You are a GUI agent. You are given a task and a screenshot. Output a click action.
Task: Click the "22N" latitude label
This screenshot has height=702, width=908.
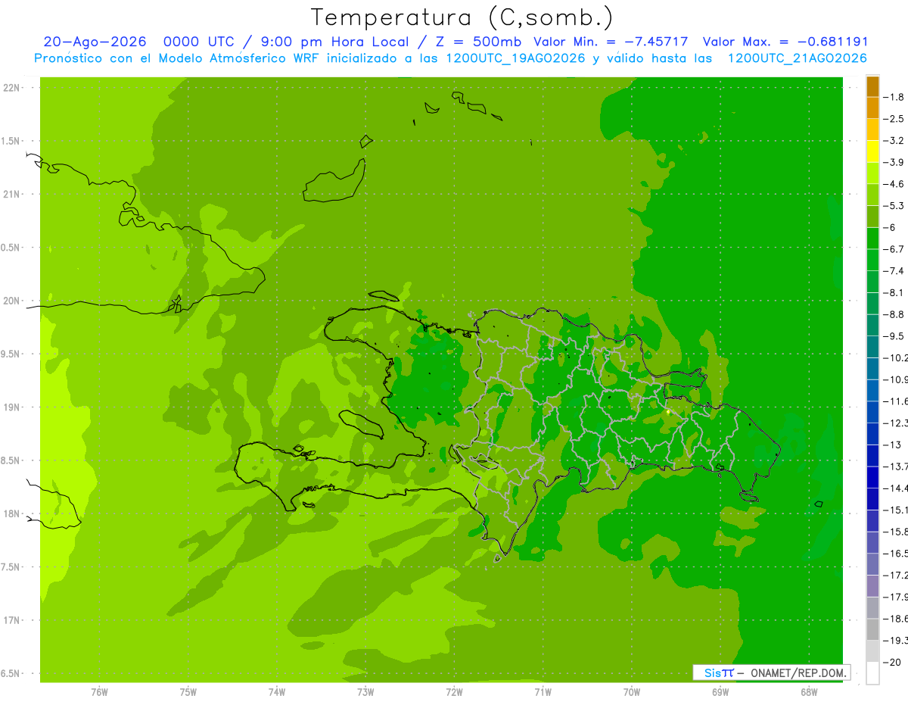click(x=11, y=88)
